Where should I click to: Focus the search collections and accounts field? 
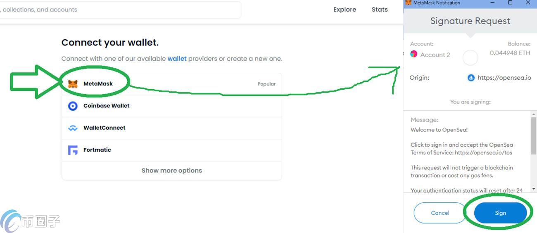[120, 10]
